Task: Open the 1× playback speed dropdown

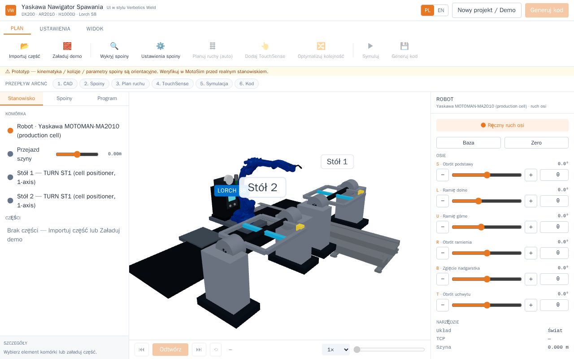Action: pos(336,350)
